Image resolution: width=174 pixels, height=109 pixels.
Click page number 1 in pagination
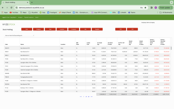84,97
